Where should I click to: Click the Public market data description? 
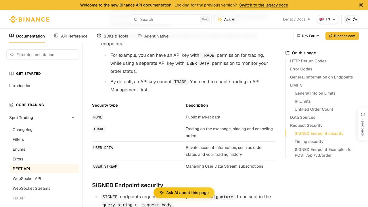tap(203, 117)
